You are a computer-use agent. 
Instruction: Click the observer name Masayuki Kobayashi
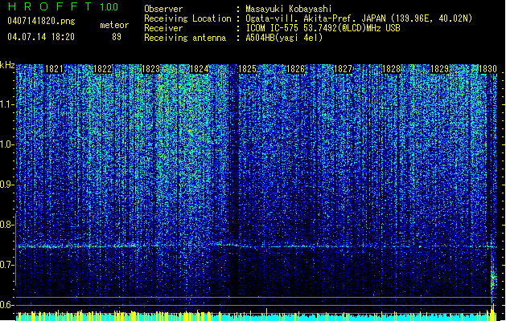(289, 9)
